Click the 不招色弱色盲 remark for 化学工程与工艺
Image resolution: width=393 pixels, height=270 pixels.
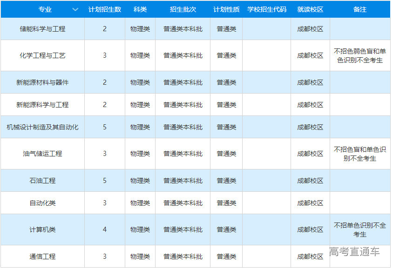(360, 55)
